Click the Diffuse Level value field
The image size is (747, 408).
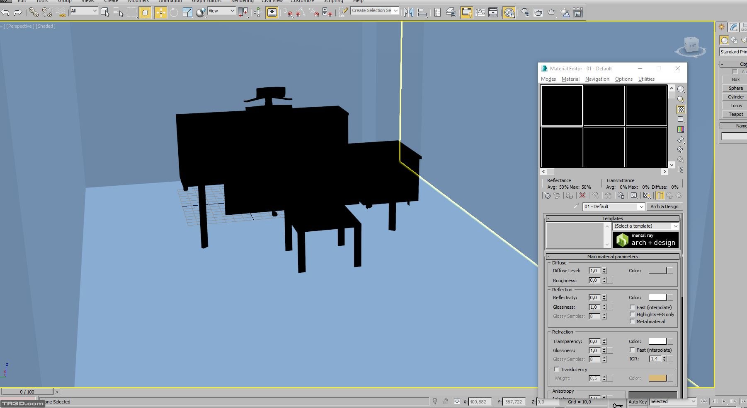pos(594,271)
